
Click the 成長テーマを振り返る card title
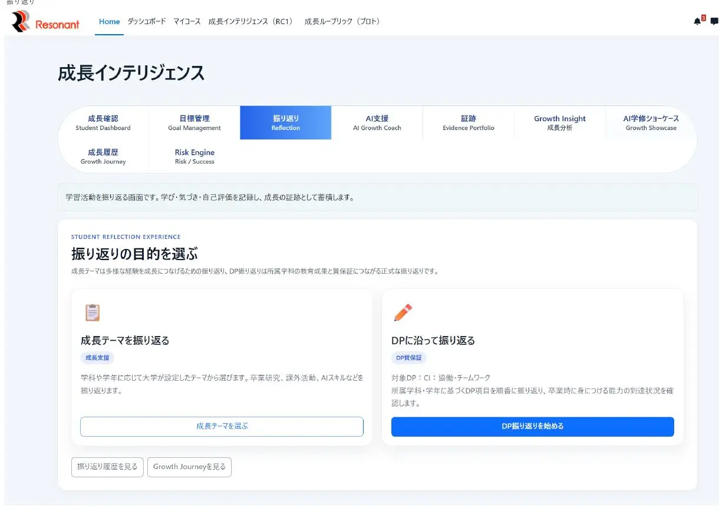pyautogui.click(x=125, y=340)
